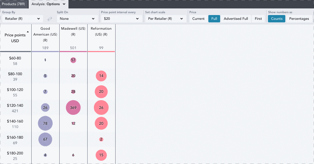Click Good American 67 bubble at $160-180

point(45,139)
